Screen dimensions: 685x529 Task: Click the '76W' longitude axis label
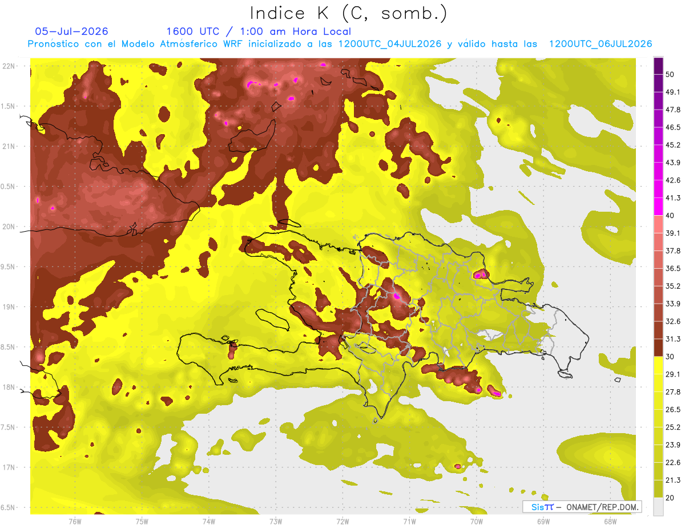[x=75, y=522]
